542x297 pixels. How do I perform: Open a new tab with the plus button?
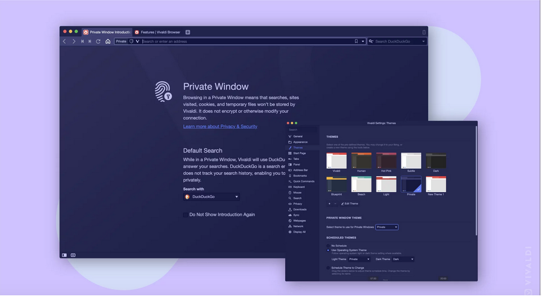pyautogui.click(x=188, y=32)
